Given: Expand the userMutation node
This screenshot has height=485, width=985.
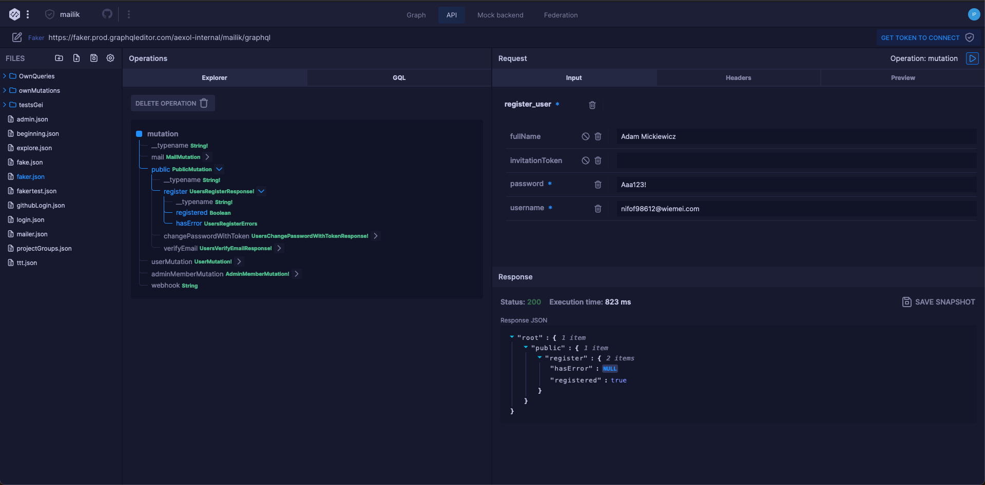Looking at the screenshot, I should click(x=239, y=261).
